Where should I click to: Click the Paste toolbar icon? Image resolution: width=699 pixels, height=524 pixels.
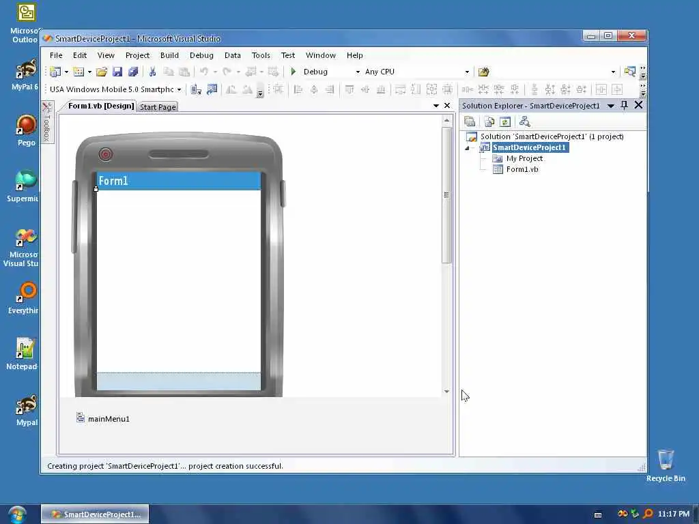tap(184, 72)
